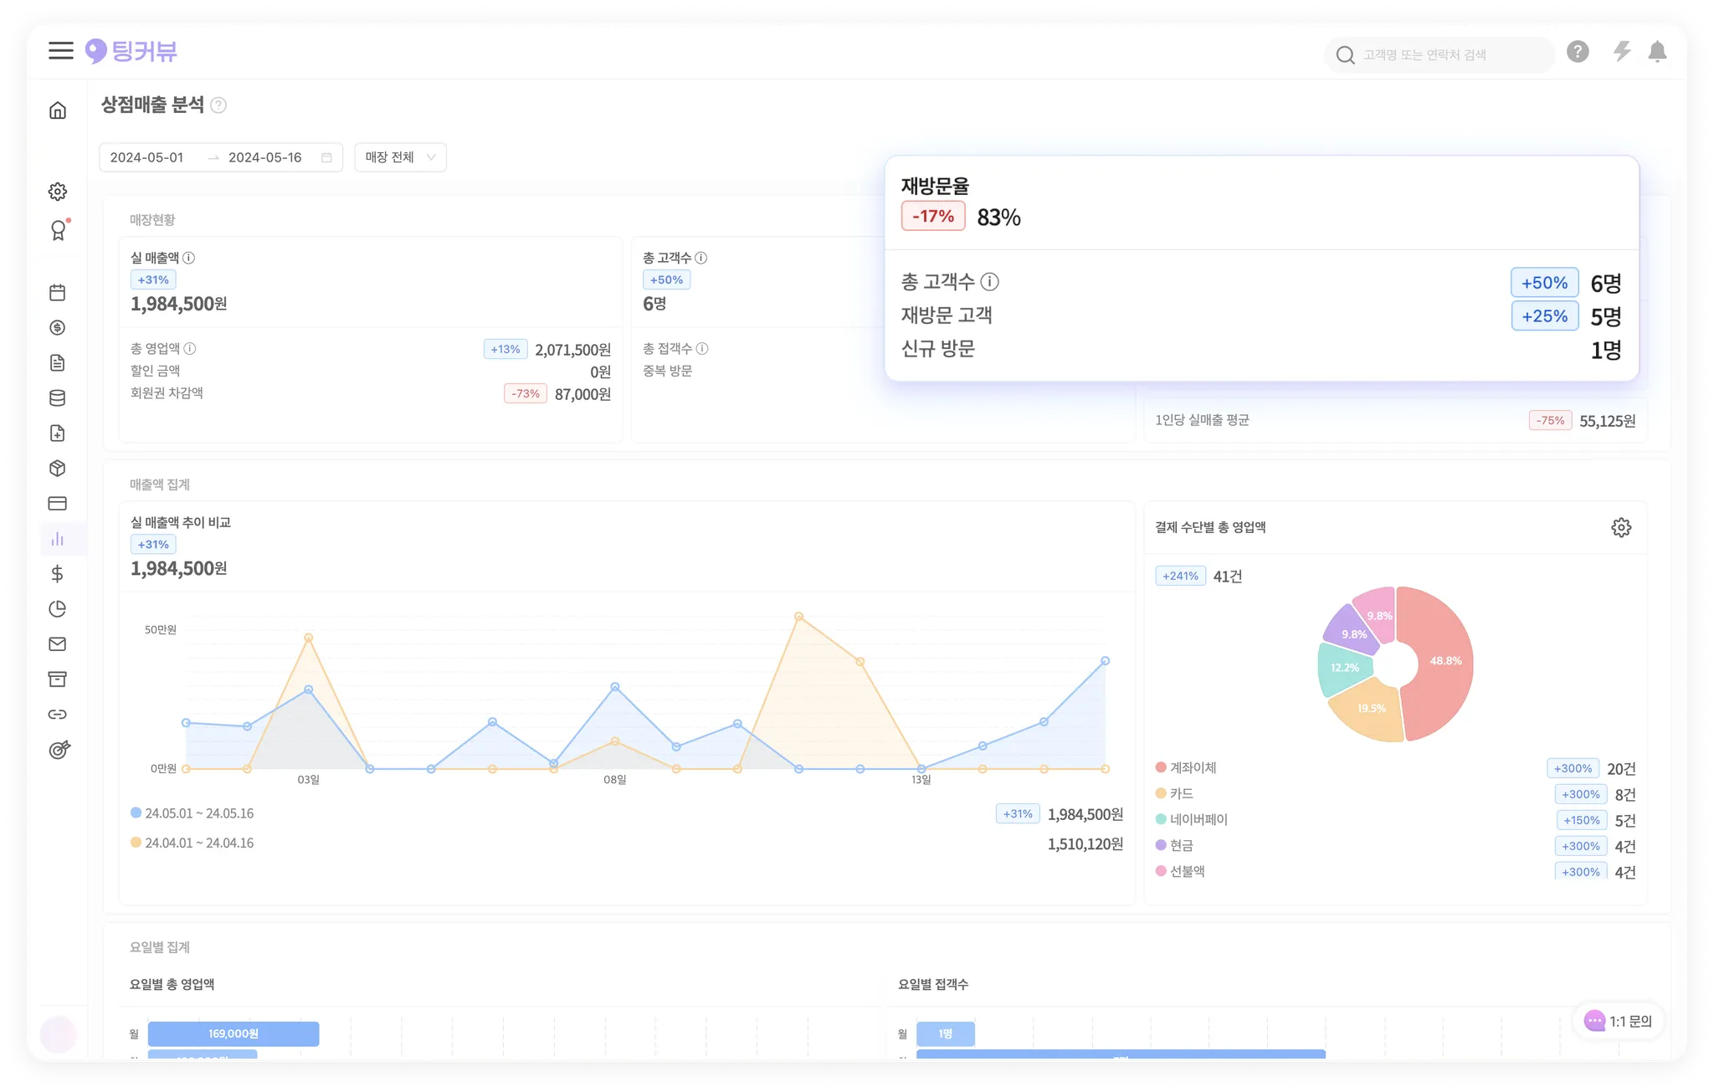Select the bar chart analytics menu item
This screenshot has height=1092, width=1714.
58,539
